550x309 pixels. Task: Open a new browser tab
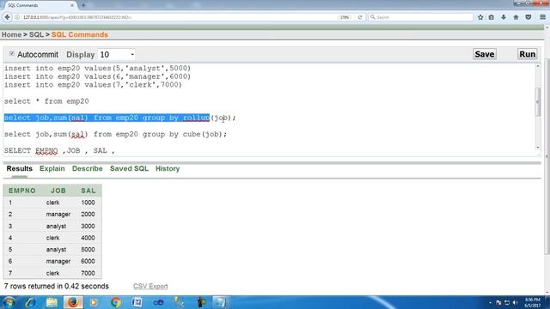(83, 5)
